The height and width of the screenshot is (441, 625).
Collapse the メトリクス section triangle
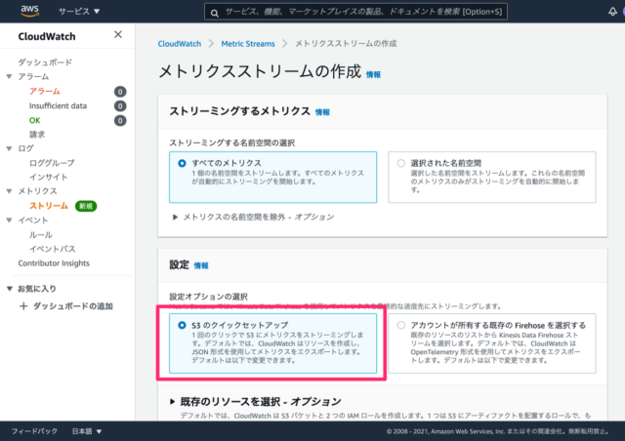tap(9, 191)
